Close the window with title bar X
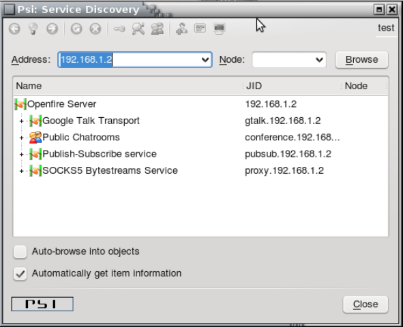Screen dimensions: 403x327 coord(392,10)
